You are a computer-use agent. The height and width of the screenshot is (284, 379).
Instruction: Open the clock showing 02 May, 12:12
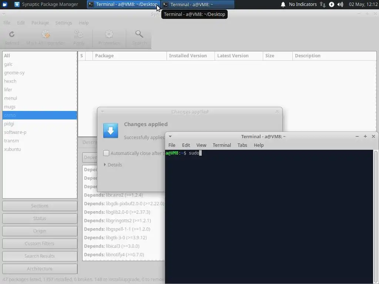click(x=363, y=4)
